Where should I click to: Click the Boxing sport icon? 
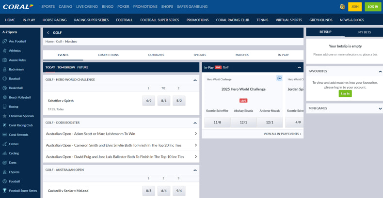point(4,107)
